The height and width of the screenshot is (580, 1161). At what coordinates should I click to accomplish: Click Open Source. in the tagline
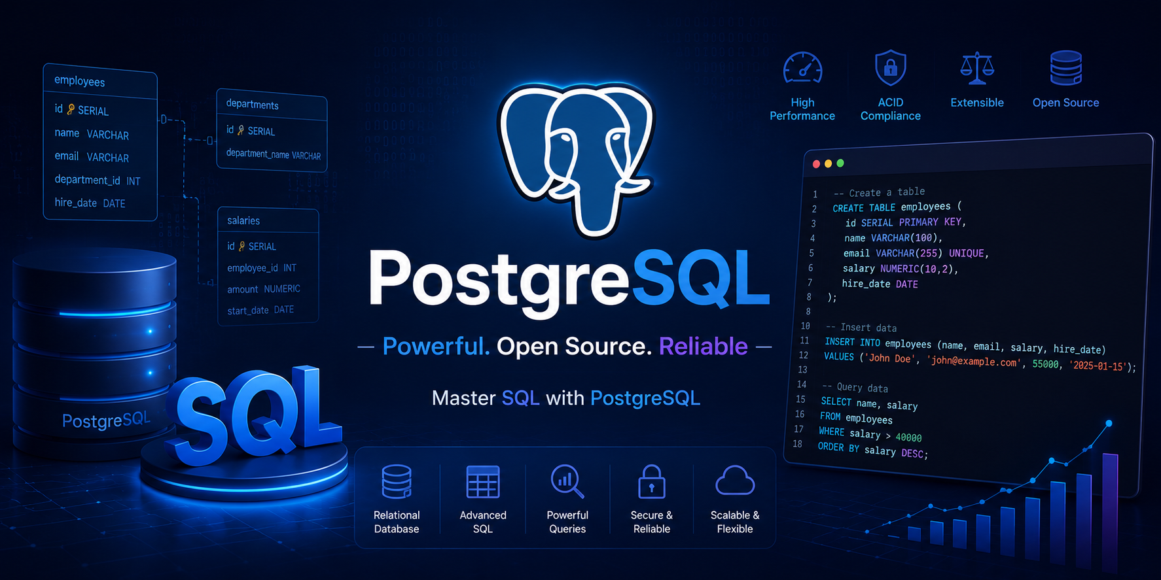[x=574, y=346]
